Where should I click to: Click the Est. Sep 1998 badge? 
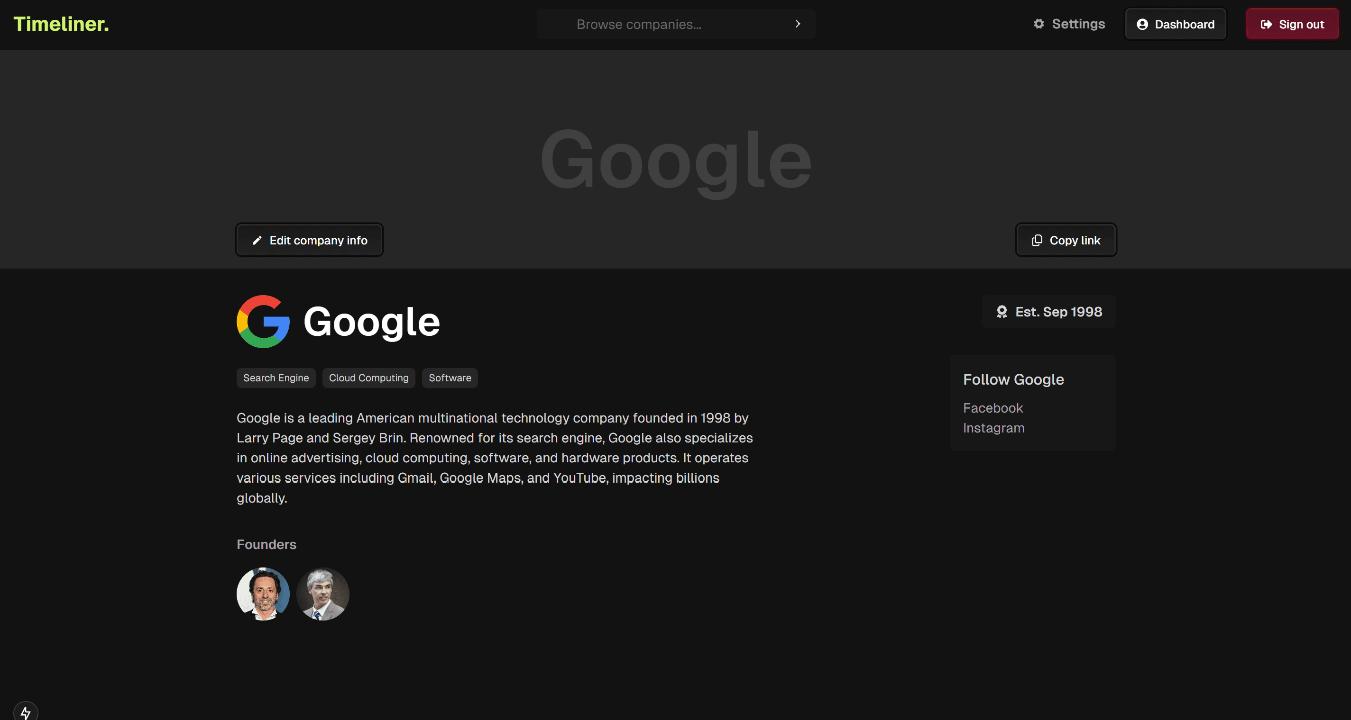(1049, 312)
